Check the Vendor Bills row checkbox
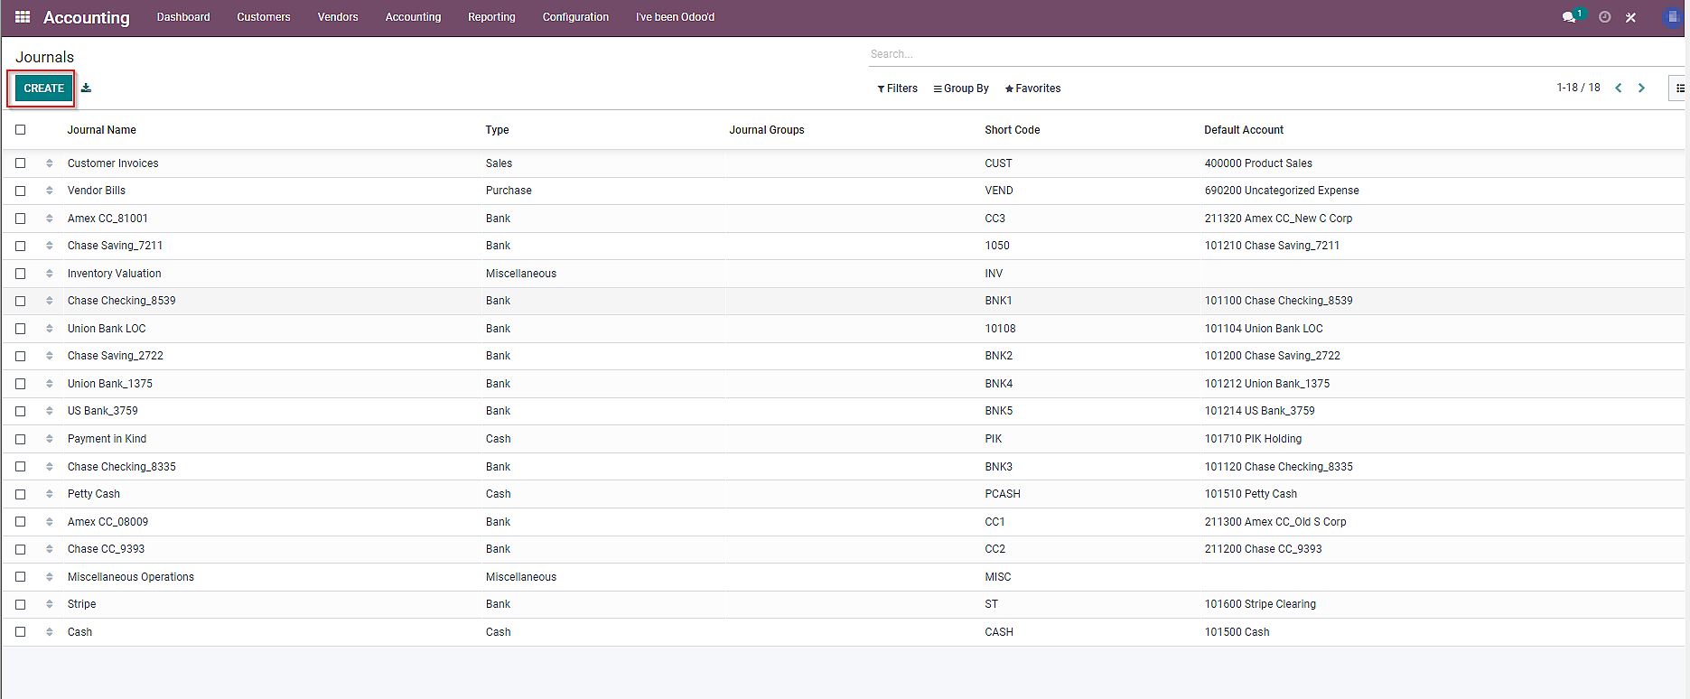 pos(21,191)
